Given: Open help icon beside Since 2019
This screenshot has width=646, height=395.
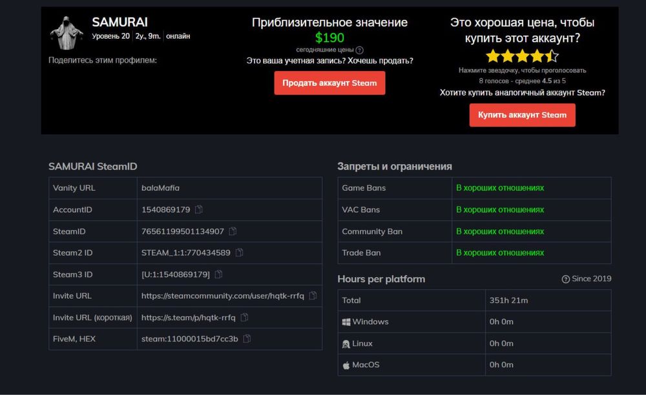Looking at the screenshot, I should point(566,279).
